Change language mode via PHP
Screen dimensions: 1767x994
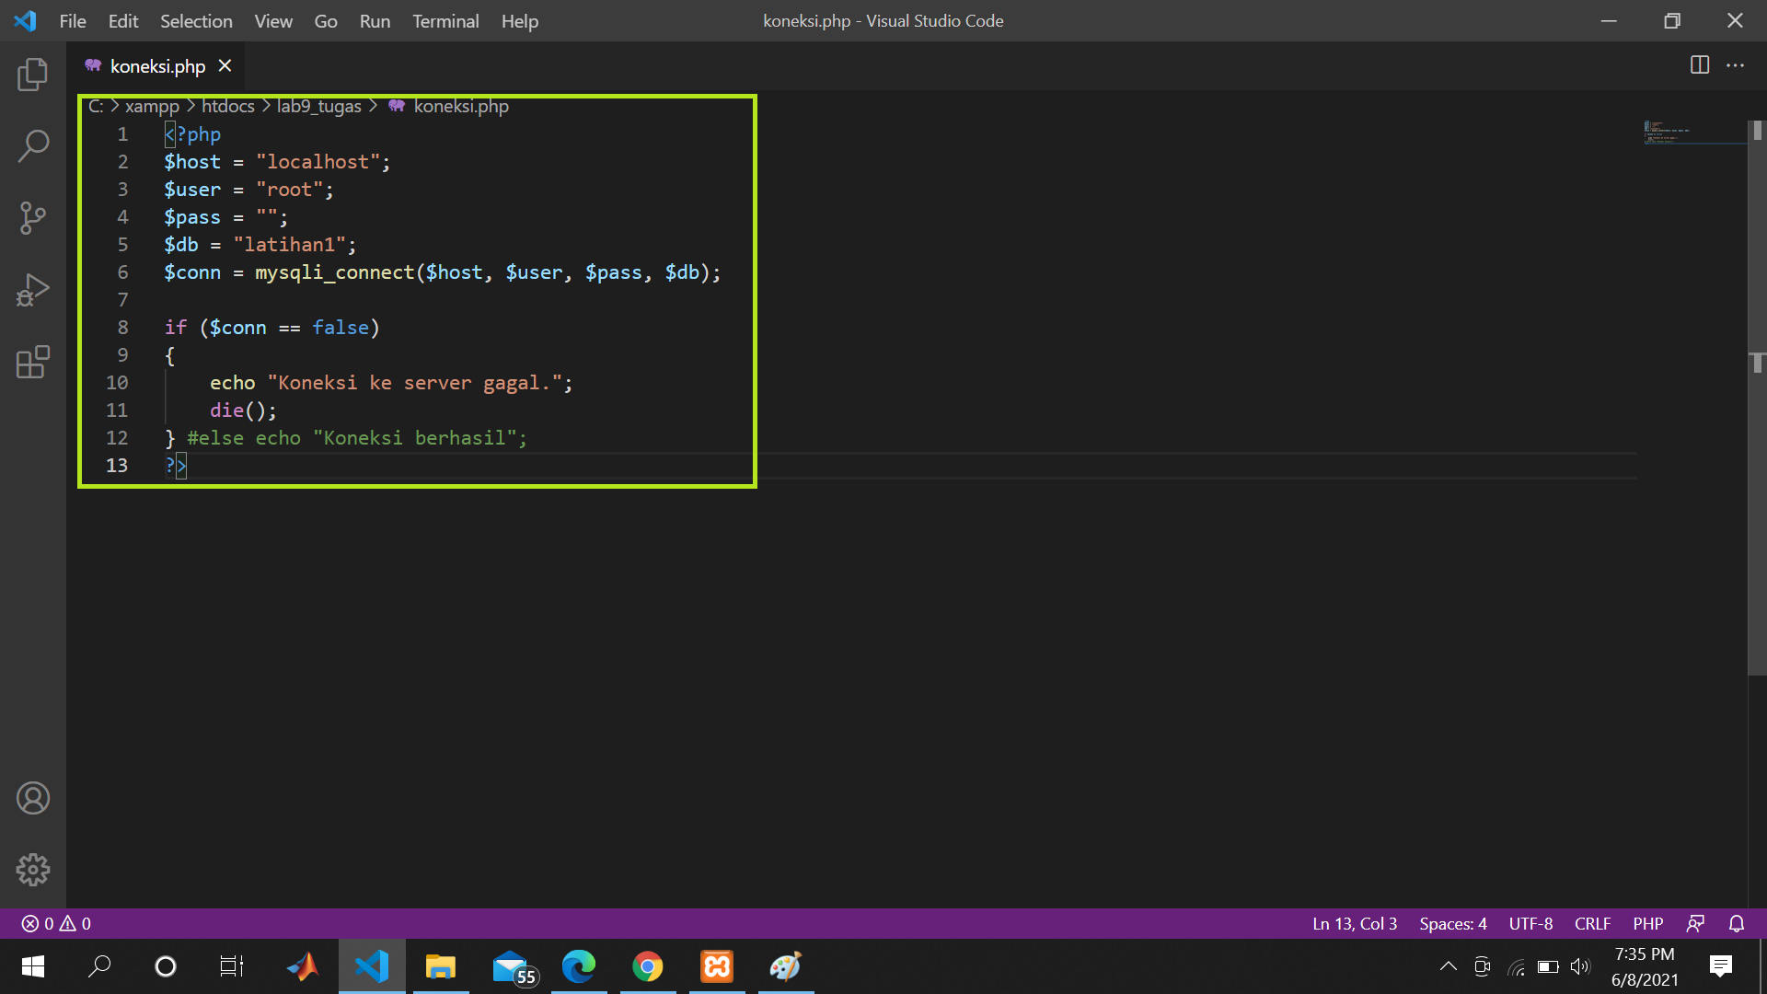1647,923
